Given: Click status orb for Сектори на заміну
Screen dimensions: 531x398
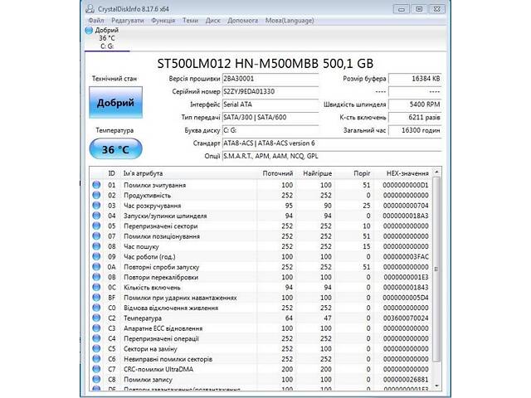Looking at the screenshot, I should [x=96, y=348].
